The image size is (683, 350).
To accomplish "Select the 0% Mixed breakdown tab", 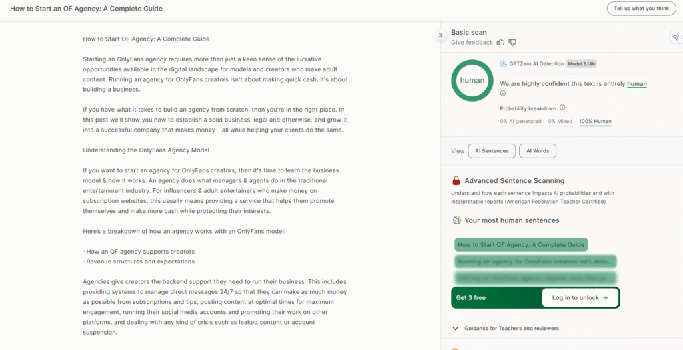I will click(x=560, y=122).
